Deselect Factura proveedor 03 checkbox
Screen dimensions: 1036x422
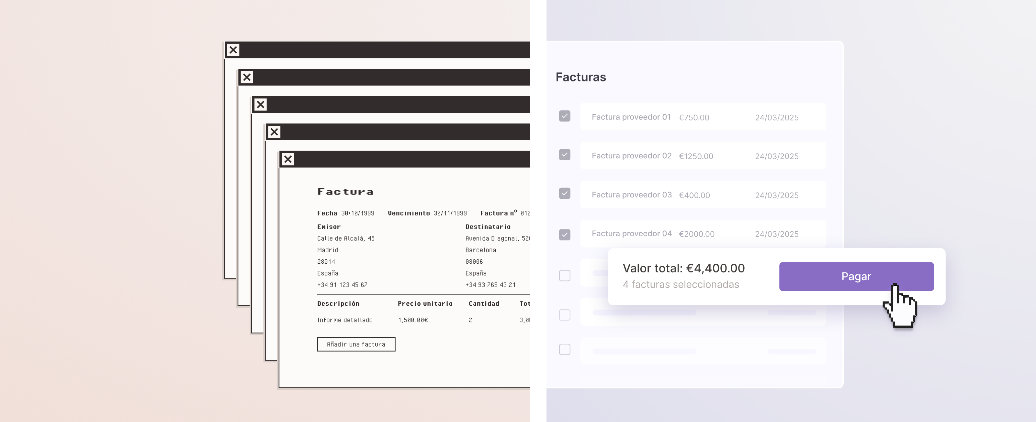(x=564, y=194)
